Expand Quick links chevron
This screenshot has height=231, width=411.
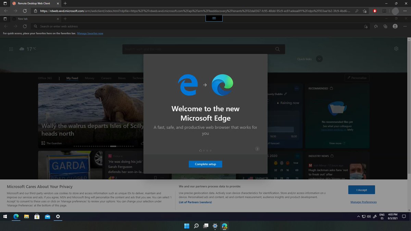(319, 59)
